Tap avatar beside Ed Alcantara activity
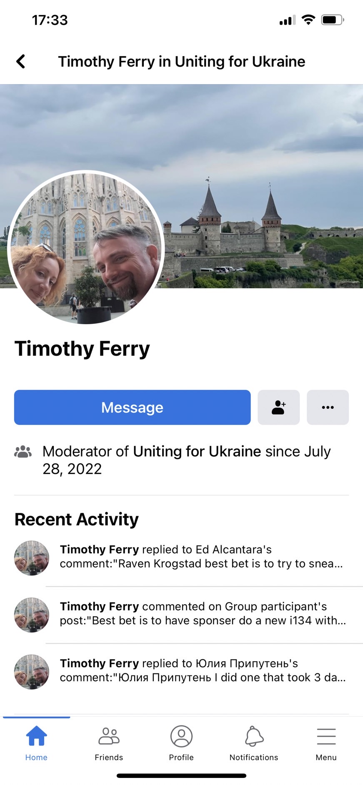 (x=32, y=558)
